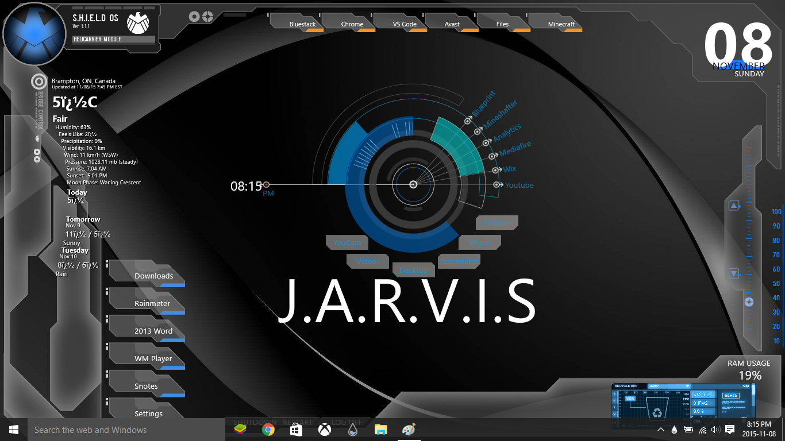785x441 pixels.
Task: Open the Snotes shortcut button
Action: tap(148, 384)
